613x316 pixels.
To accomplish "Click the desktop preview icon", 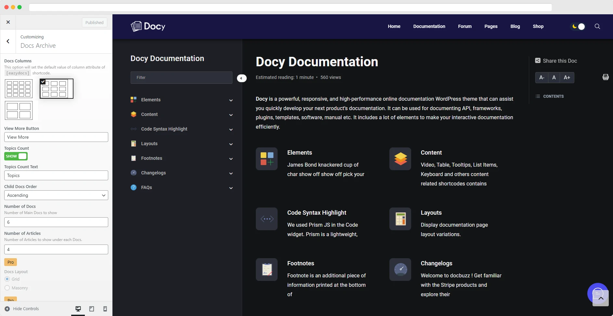I will tap(78, 309).
